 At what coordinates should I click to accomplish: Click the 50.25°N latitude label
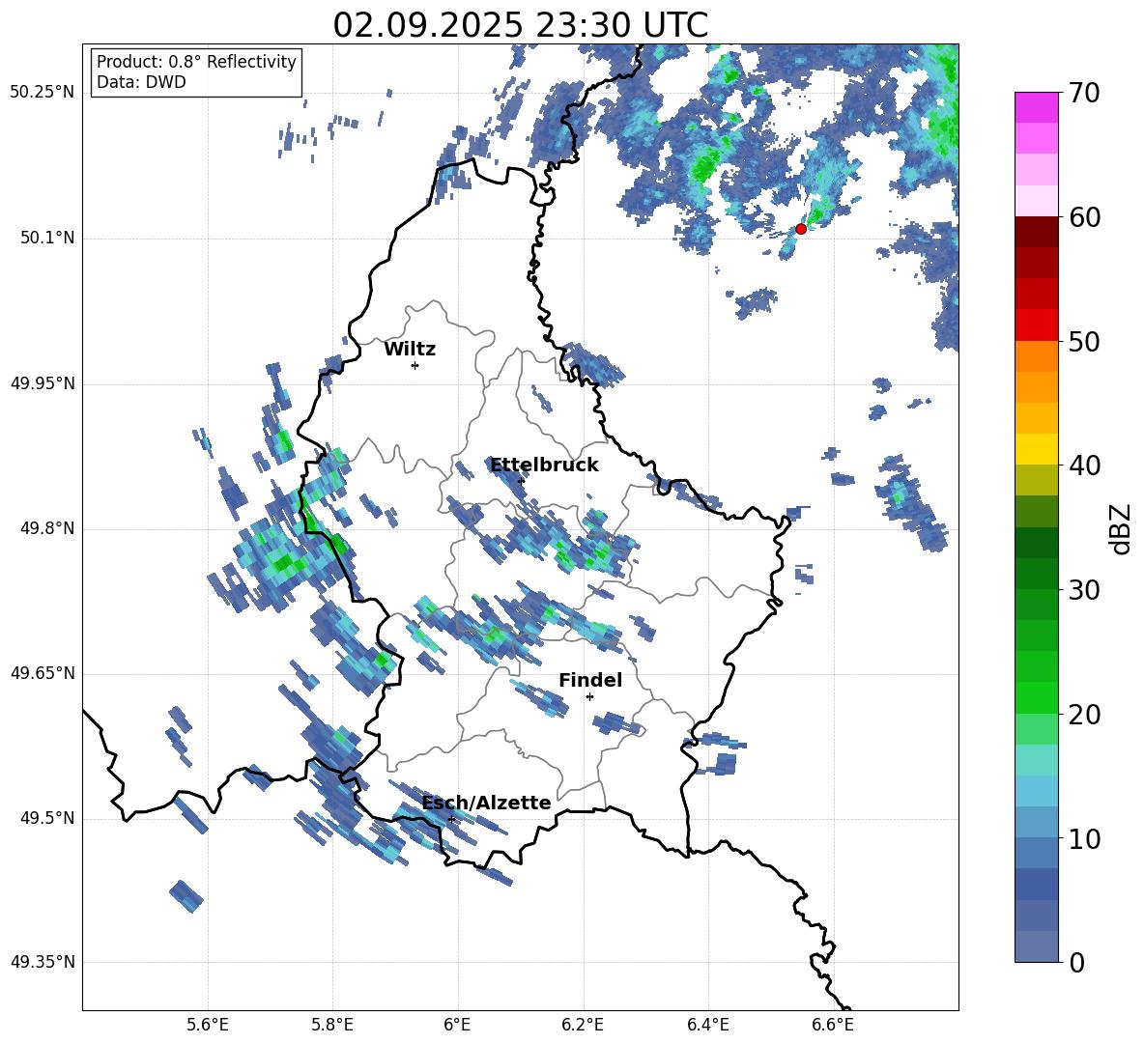[x=43, y=93]
